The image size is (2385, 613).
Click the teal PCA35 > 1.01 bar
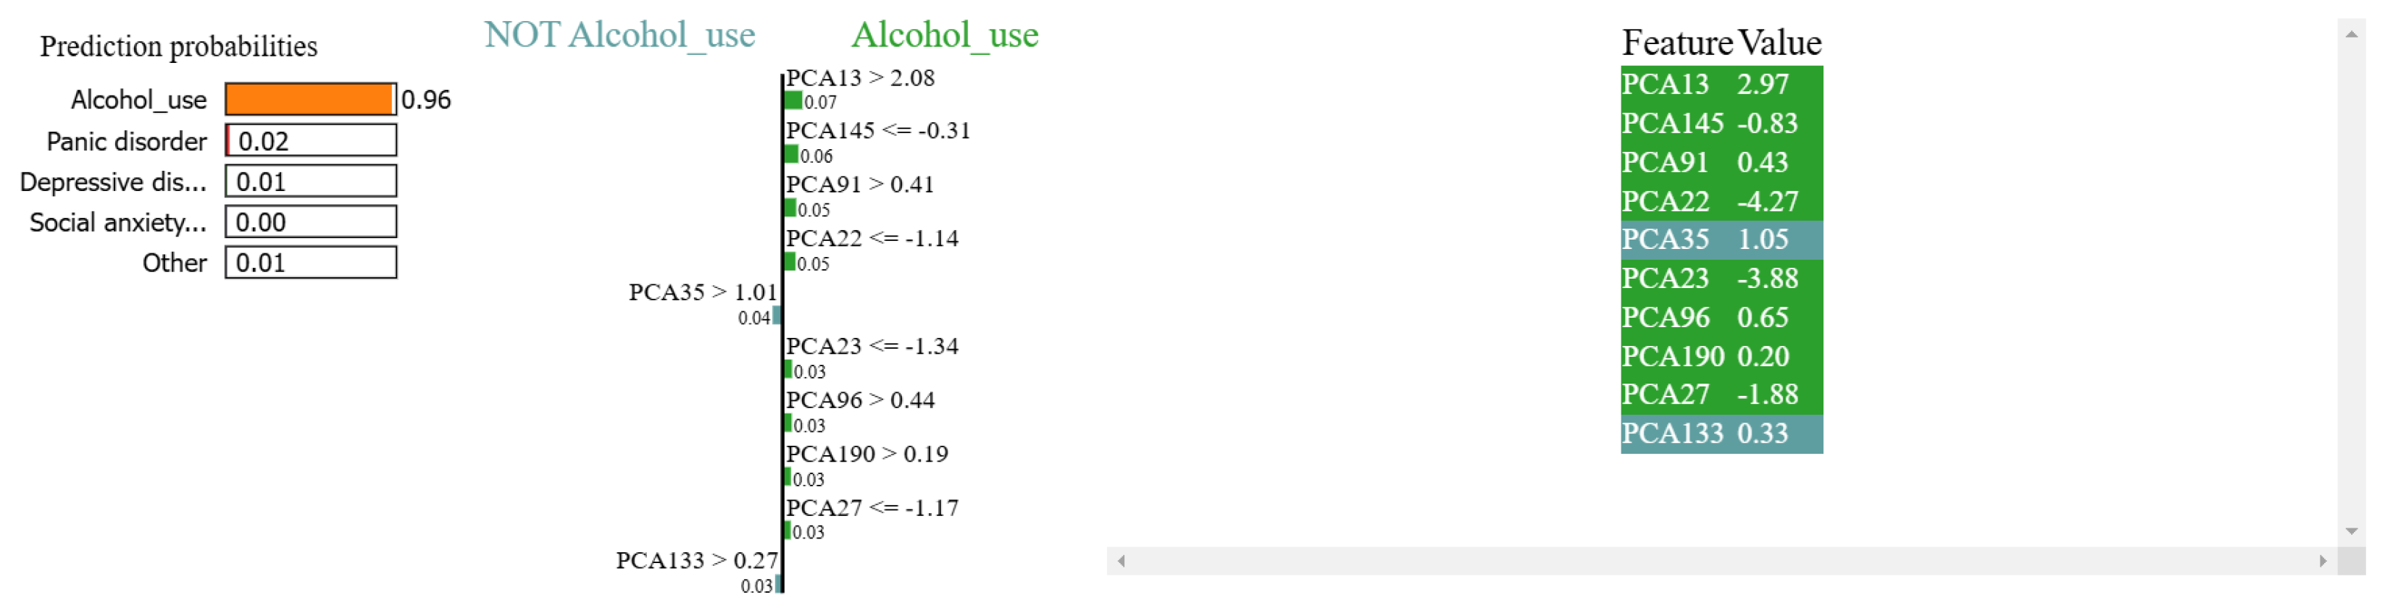[777, 316]
